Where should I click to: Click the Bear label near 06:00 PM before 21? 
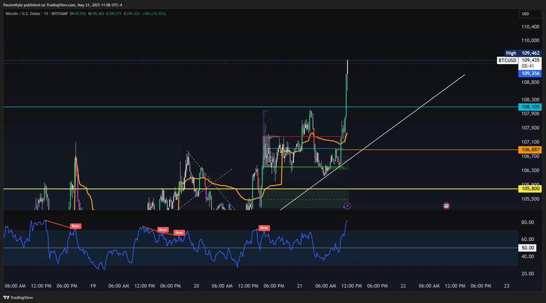click(x=264, y=228)
